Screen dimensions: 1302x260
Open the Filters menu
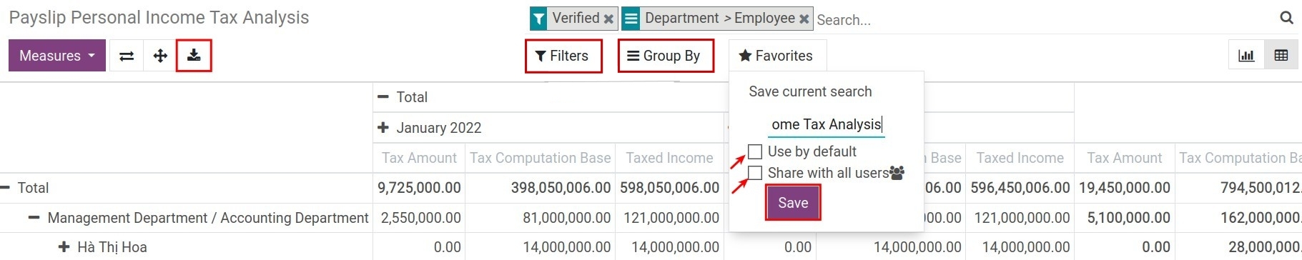coord(563,56)
